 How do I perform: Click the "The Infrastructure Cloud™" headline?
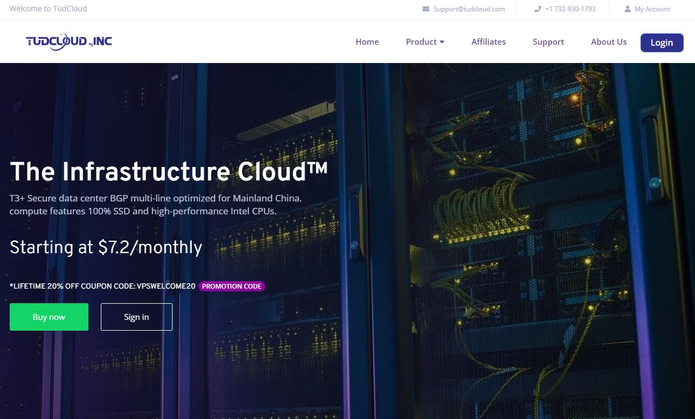[169, 171]
